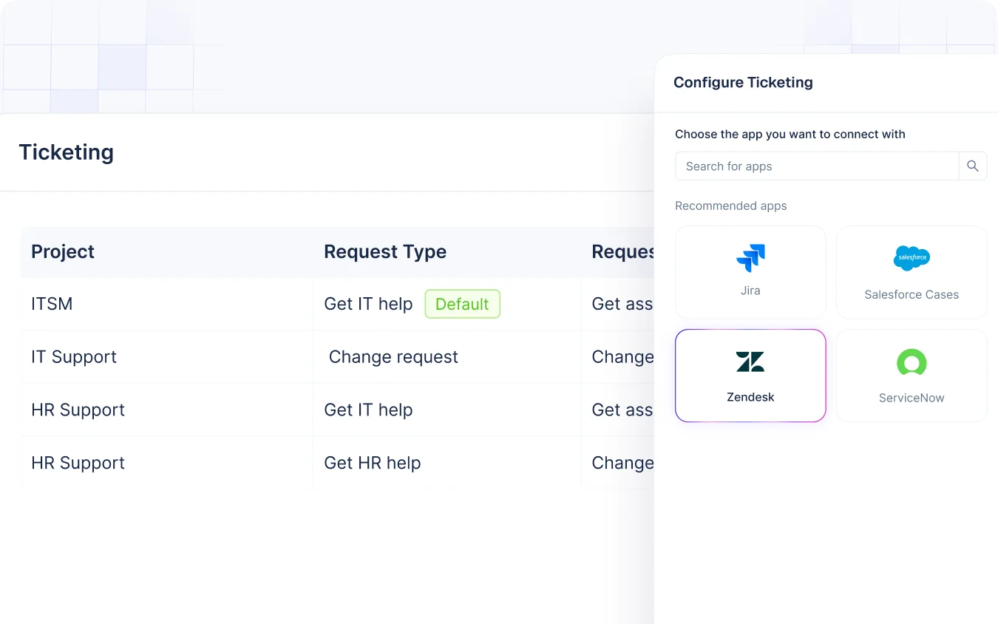Select the Jira app card label
The image size is (998, 624).
click(750, 291)
